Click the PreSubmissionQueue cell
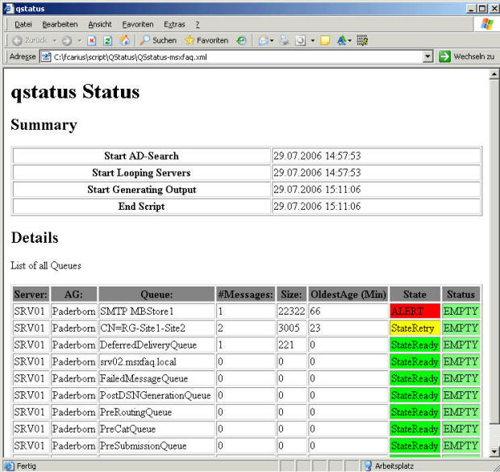Viewport: 500px width, 472px height. (156, 446)
